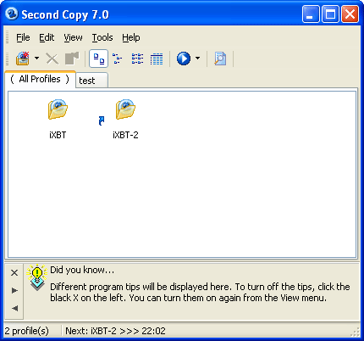This screenshot has width=364, height=341.
Task: Show the previous tip arrow
Action: click(x=14, y=308)
